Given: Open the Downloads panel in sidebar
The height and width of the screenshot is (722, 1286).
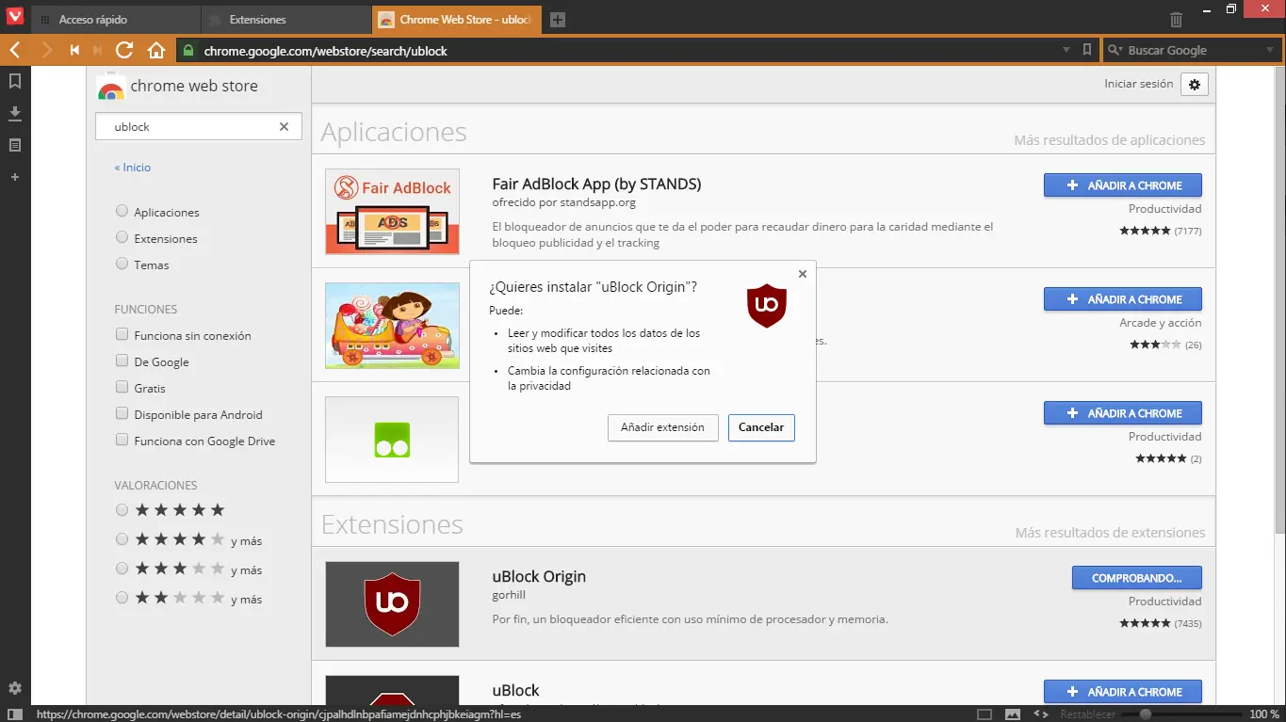Looking at the screenshot, I should coord(15,114).
